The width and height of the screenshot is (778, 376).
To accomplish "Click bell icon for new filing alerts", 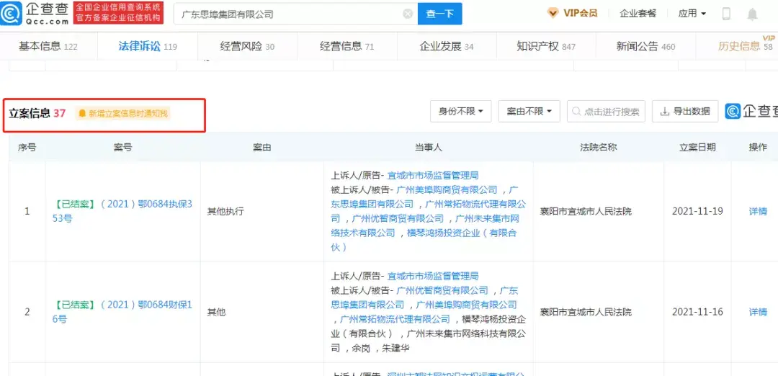I will pyautogui.click(x=82, y=114).
